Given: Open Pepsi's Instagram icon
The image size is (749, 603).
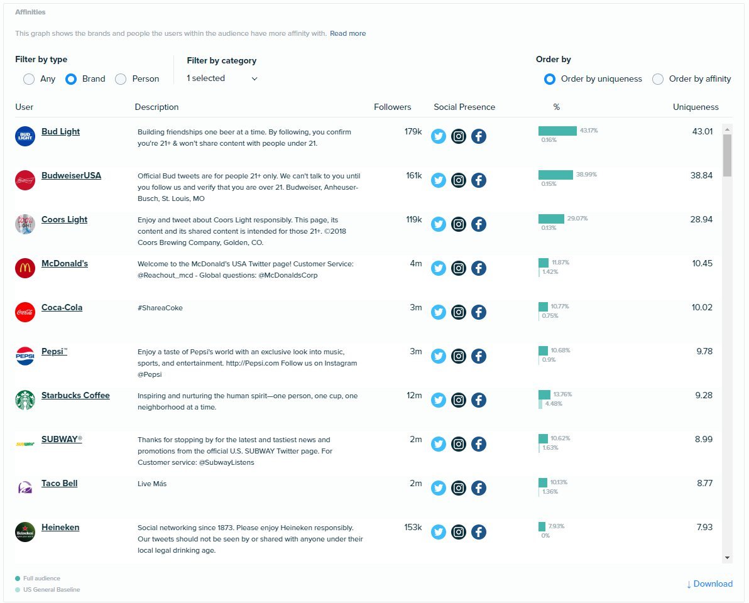Looking at the screenshot, I should tap(459, 356).
